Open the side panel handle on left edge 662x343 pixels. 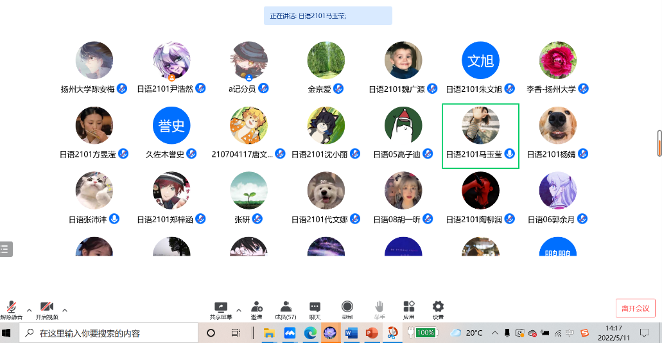click(x=6, y=249)
